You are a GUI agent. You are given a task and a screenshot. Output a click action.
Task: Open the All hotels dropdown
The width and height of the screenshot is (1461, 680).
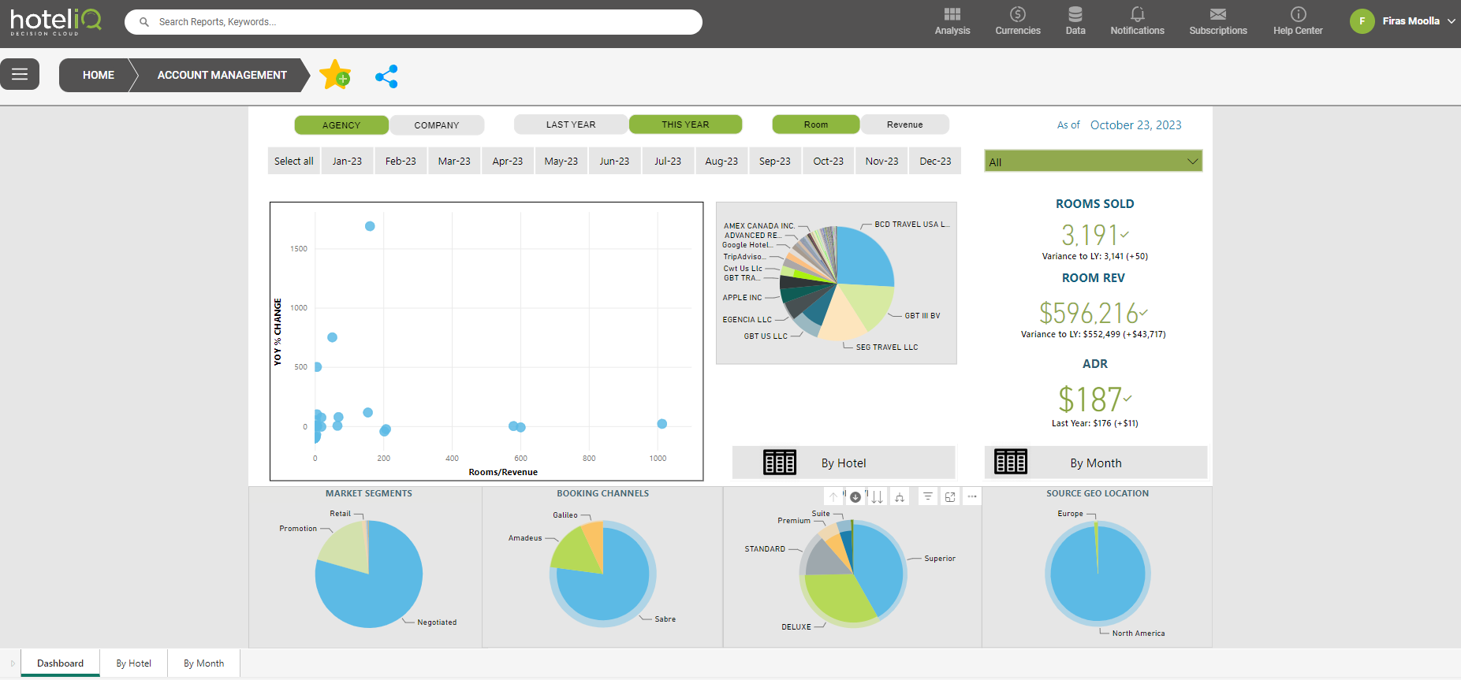1093,162
